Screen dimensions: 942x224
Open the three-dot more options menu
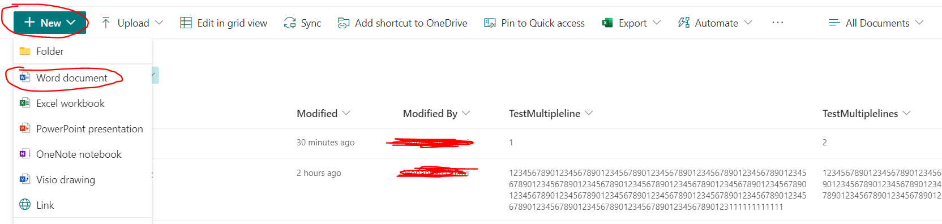click(x=778, y=22)
